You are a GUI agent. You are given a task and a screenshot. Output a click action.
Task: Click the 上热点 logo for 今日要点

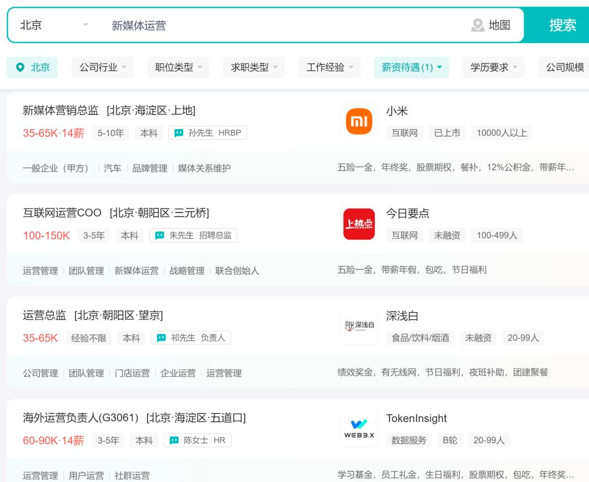(x=359, y=223)
